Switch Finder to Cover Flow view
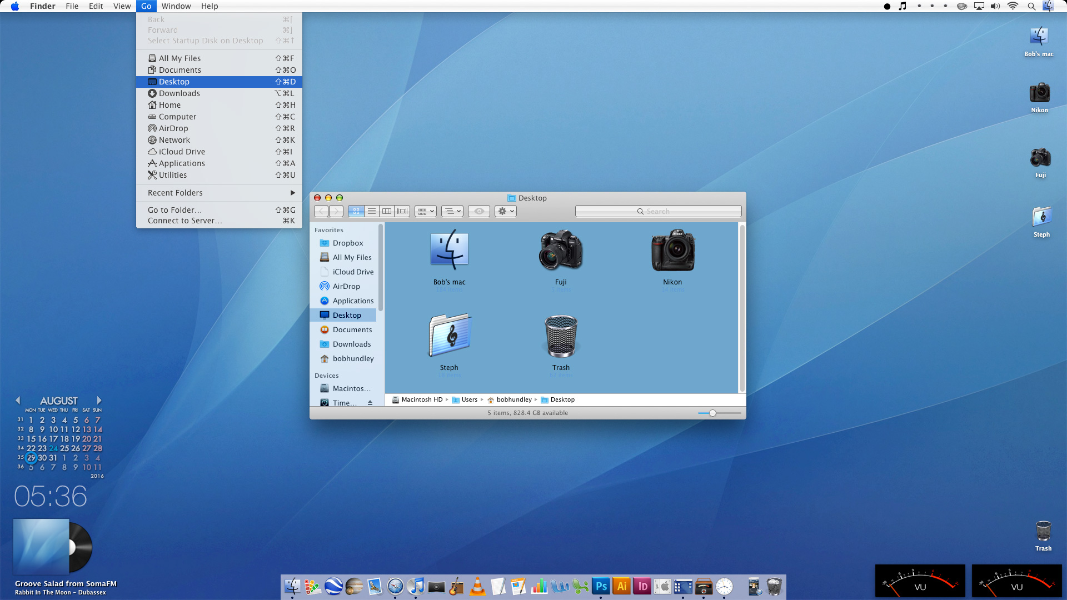Image resolution: width=1067 pixels, height=600 pixels. pyautogui.click(x=402, y=211)
